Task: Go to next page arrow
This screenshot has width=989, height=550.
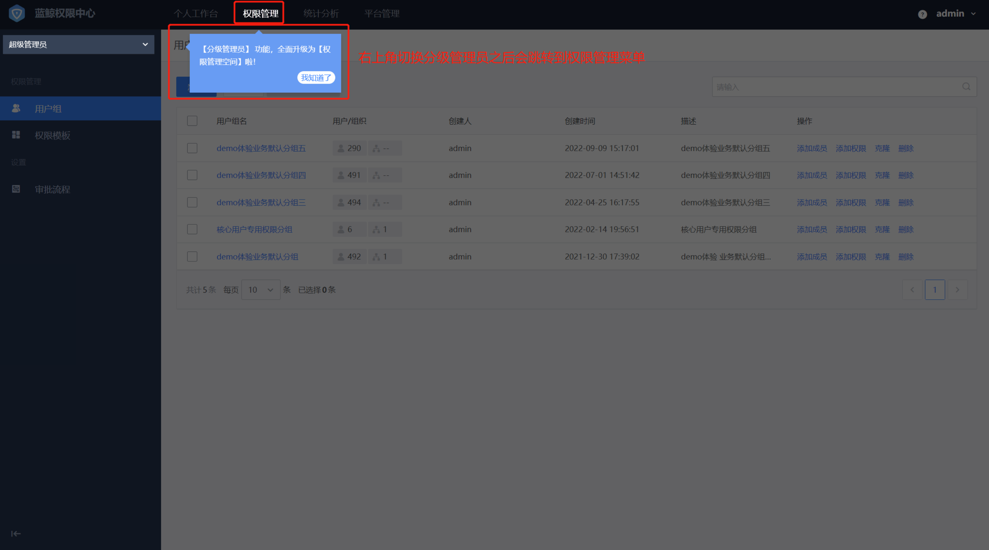Action: [x=957, y=290]
